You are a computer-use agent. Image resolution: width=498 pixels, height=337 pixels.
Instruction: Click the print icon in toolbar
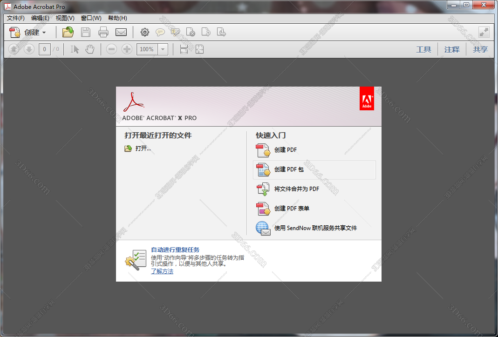(103, 32)
